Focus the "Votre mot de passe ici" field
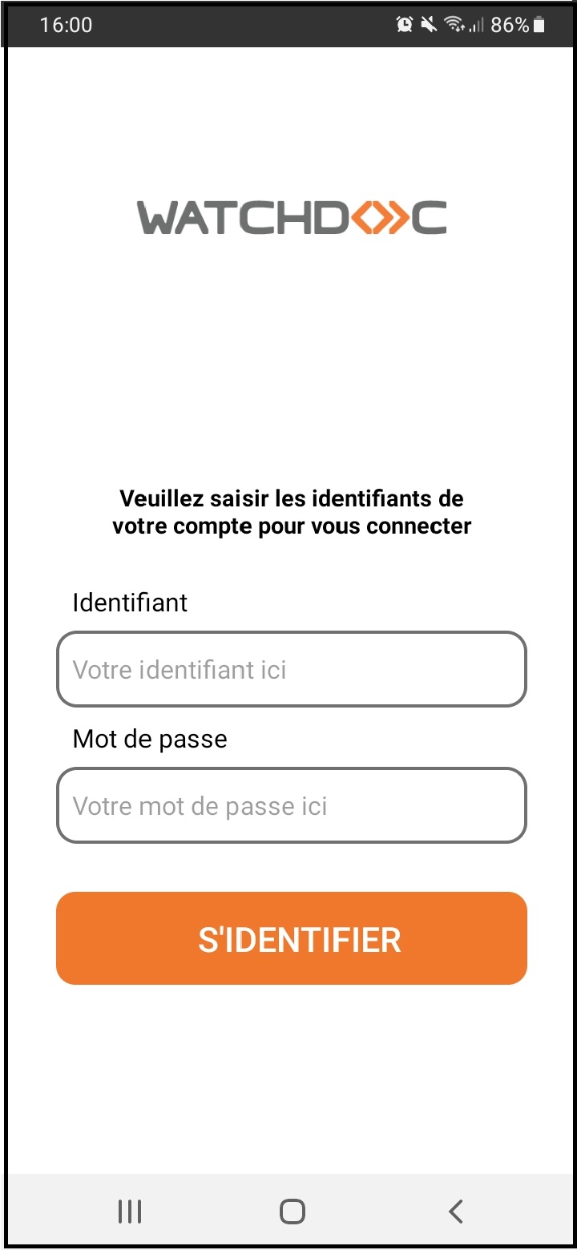Viewport: 577px width, 1250px height. [x=291, y=806]
